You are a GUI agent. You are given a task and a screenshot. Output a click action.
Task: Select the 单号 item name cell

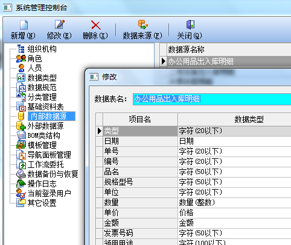pyautogui.click(x=140, y=152)
